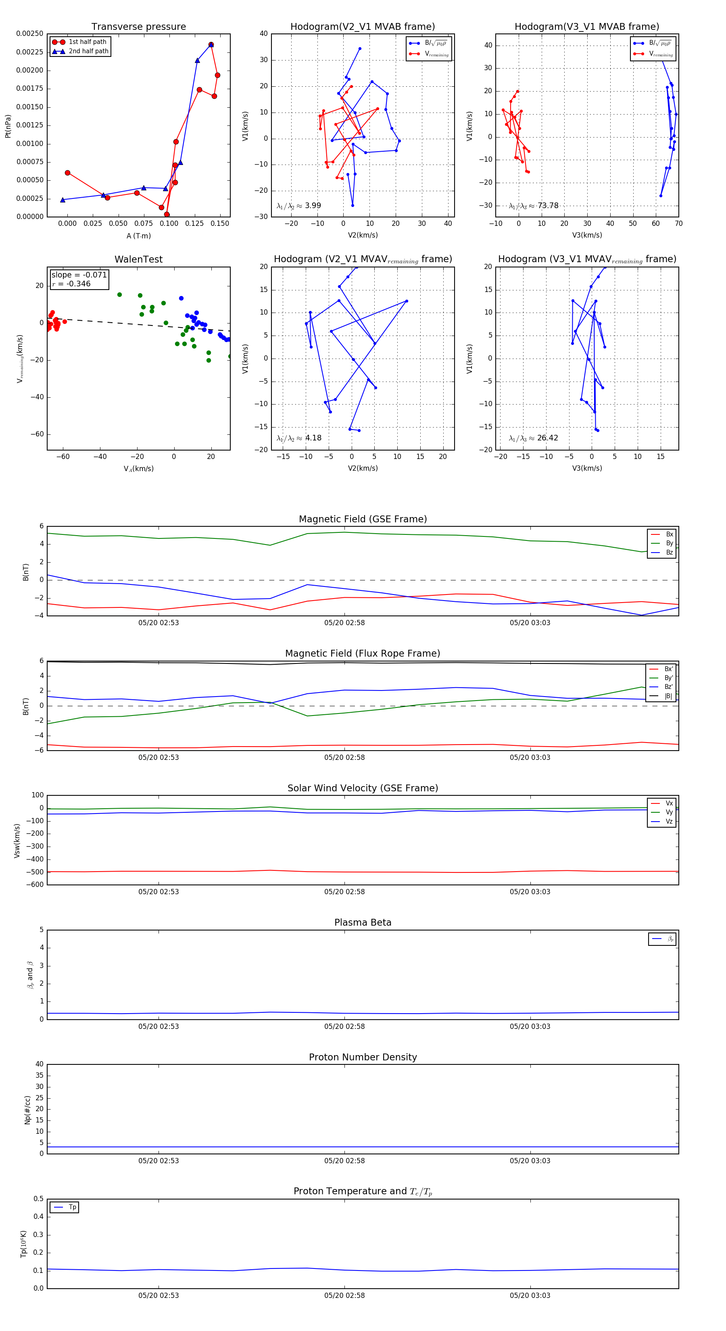The image size is (726, 1331).
Task: Select "Magnetic Field (GSE Frame)" title
Action: [x=363, y=519]
